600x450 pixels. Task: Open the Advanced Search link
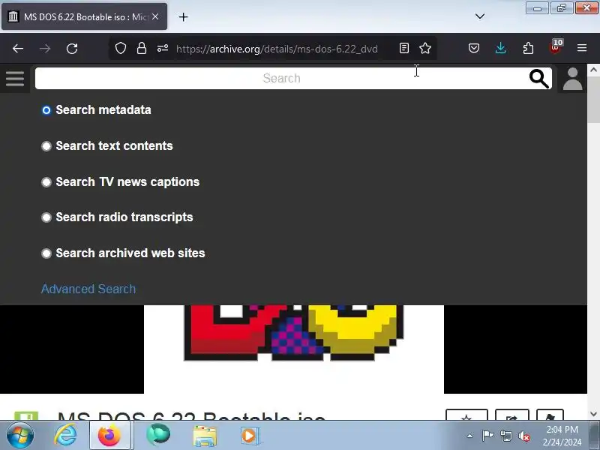pos(88,289)
